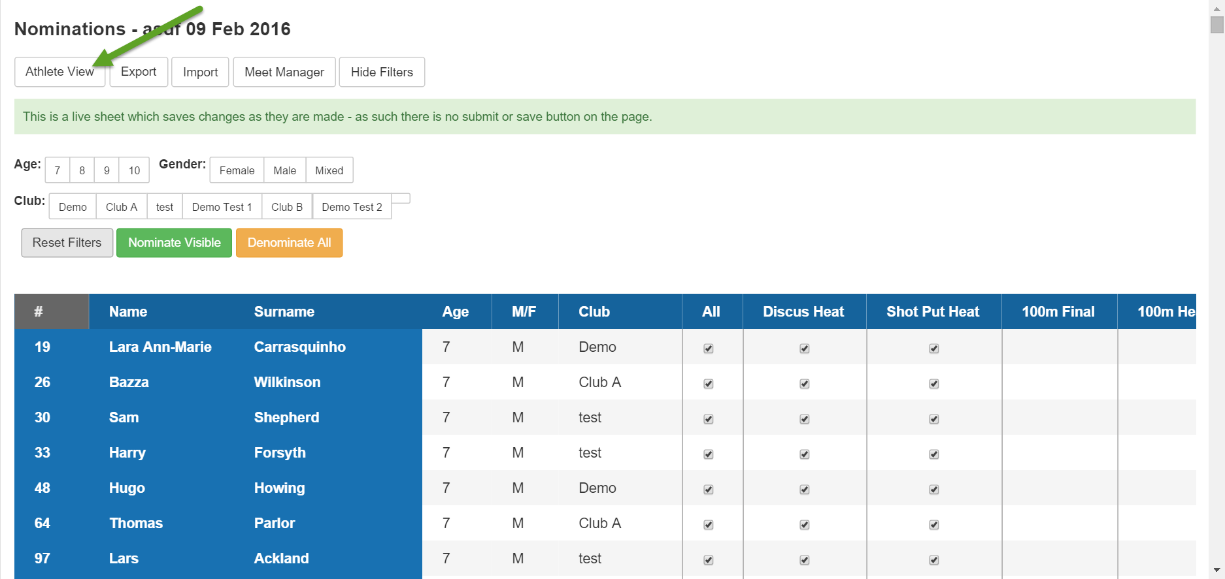Uncheck Discus Heat for Hugo Howing

tap(805, 490)
